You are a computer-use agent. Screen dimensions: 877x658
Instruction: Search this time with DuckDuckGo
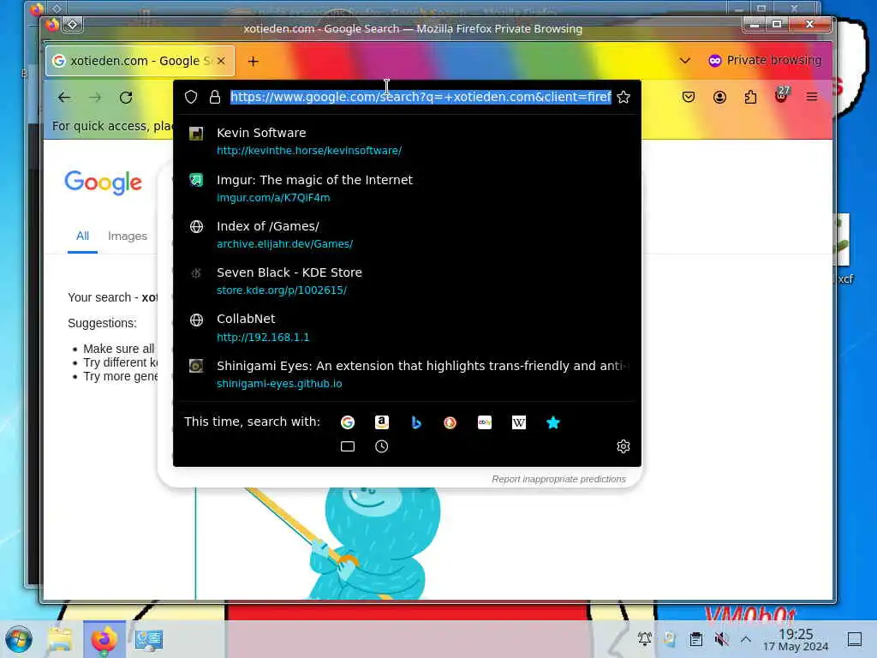(450, 422)
